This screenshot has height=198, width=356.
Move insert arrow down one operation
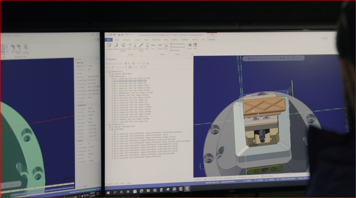(x=117, y=67)
